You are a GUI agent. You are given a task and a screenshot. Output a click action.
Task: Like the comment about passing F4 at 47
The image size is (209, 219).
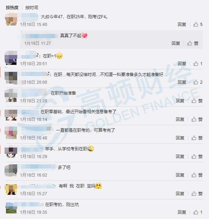click(198, 25)
